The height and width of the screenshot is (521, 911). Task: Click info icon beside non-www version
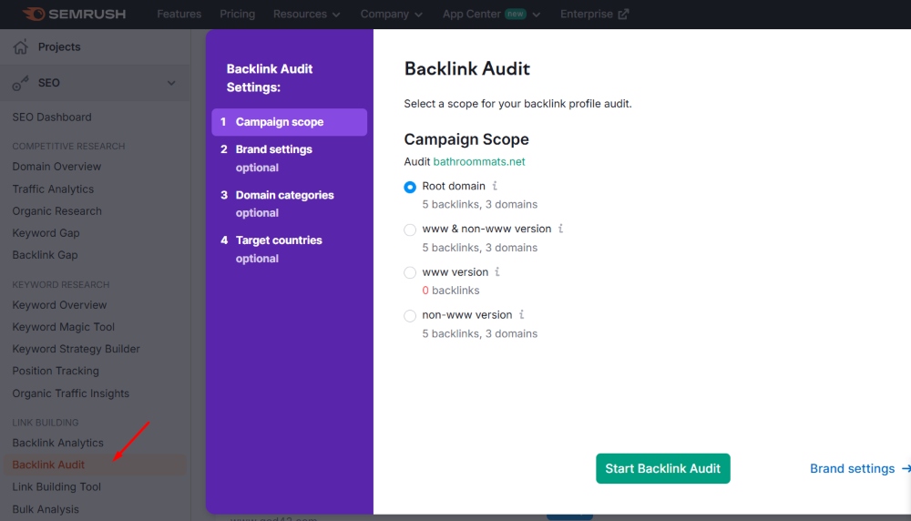click(x=522, y=315)
